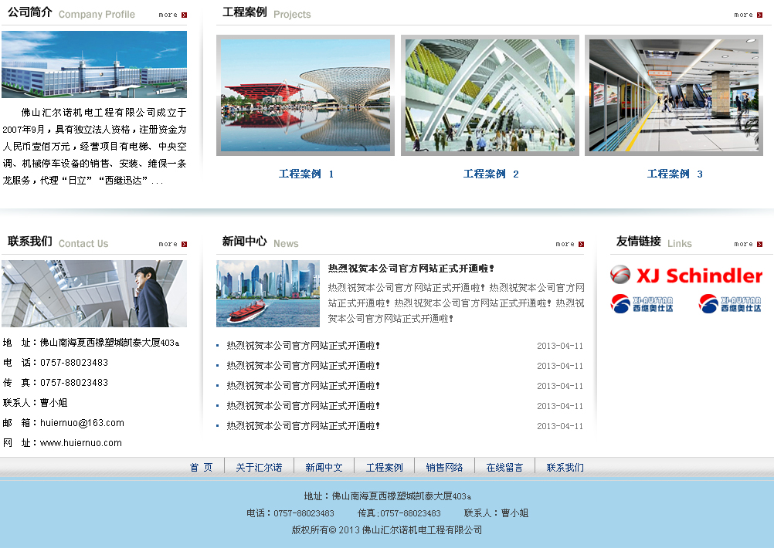Open the bold featured news headline
Image resolution: width=774 pixels, height=548 pixels.
[411, 269]
